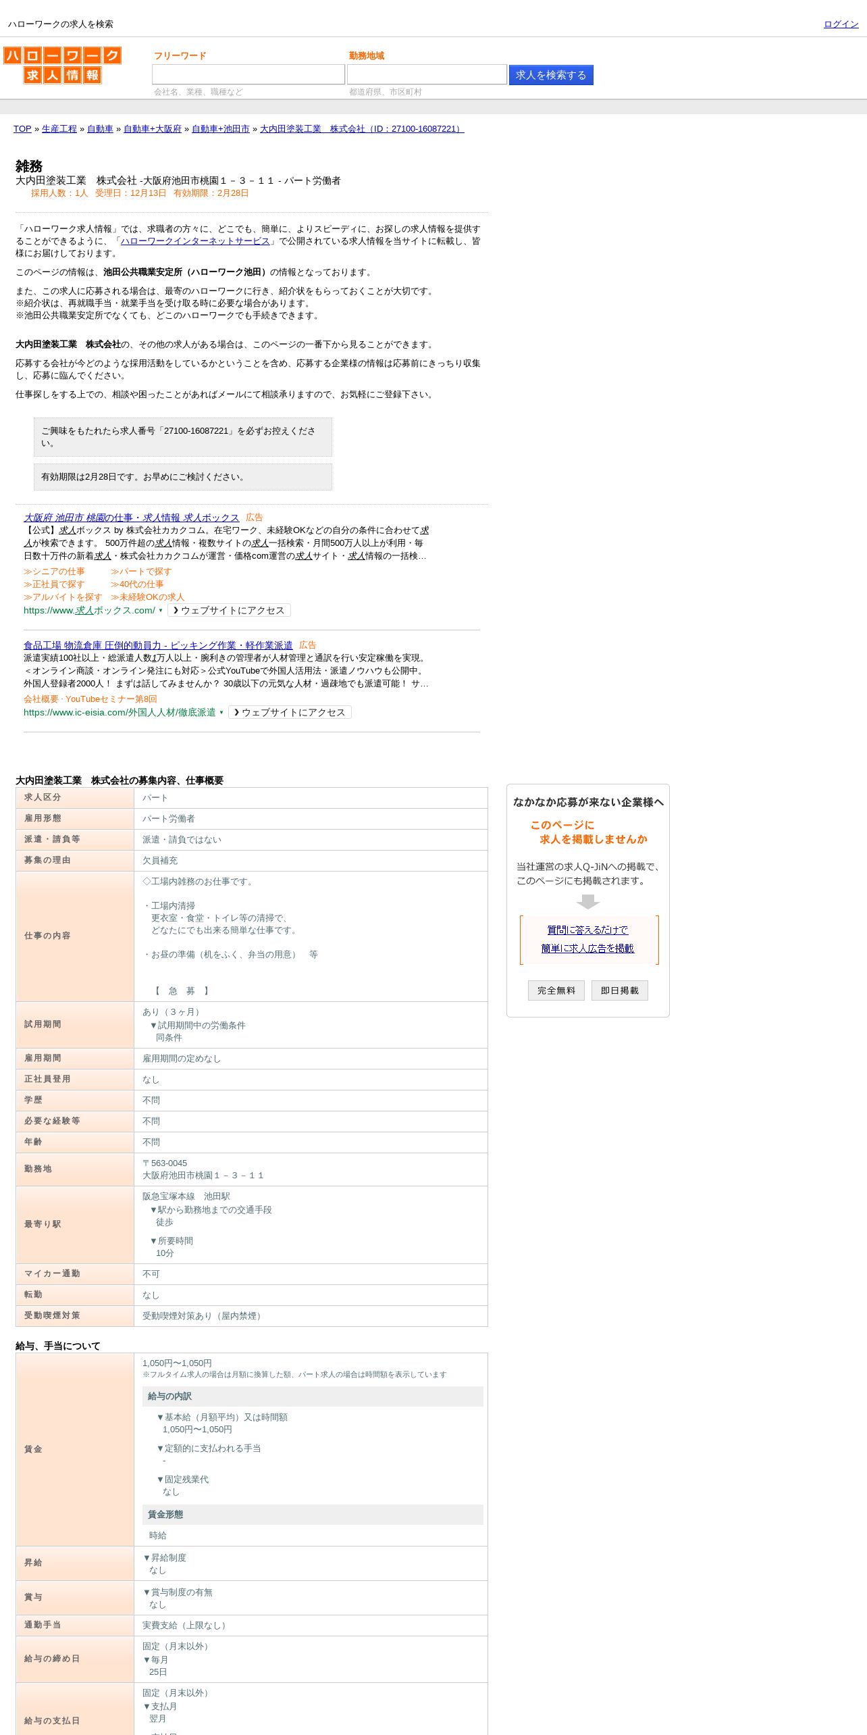This screenshot has width=867, height=1735.
Task: Open the 求人ボックス.com URL link
Action: point(89,610)
